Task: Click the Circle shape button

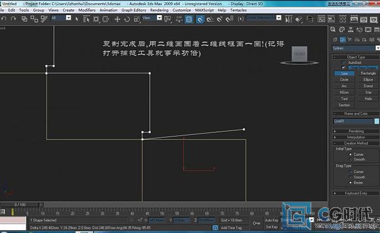Action: coord(344,80)
